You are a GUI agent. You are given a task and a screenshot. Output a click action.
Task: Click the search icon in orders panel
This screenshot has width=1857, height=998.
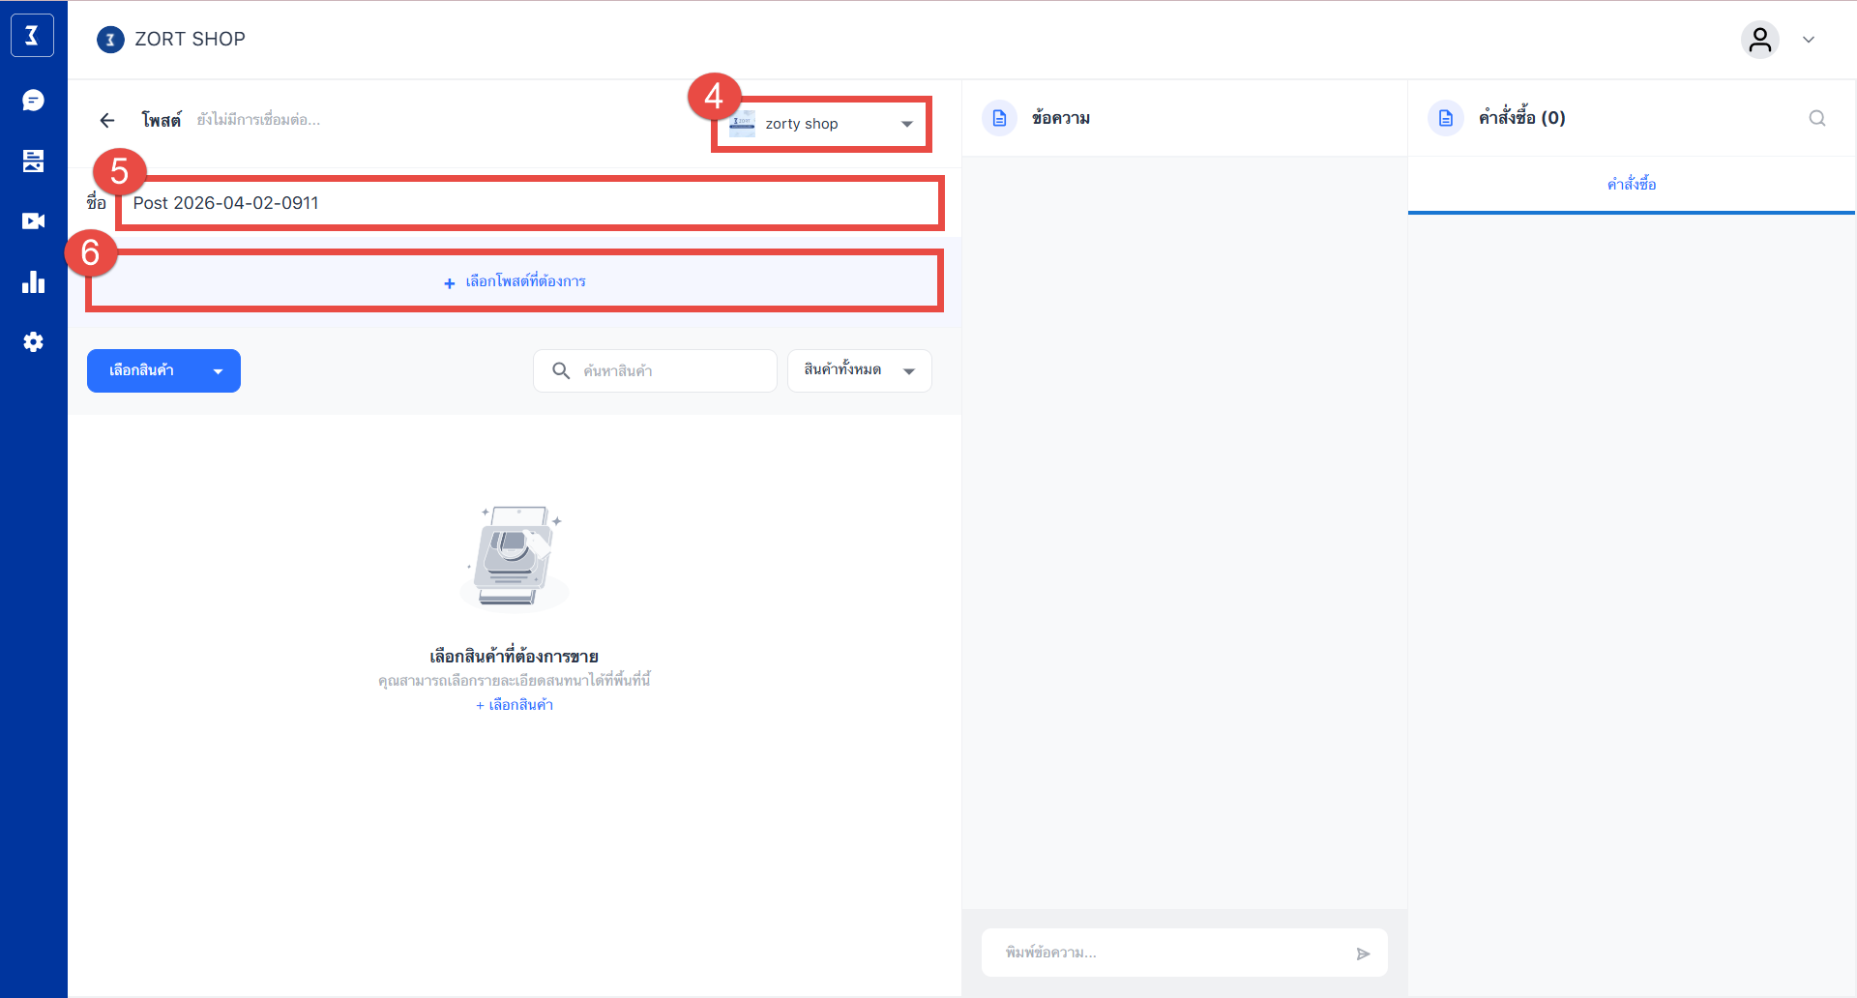(1816, 118)
